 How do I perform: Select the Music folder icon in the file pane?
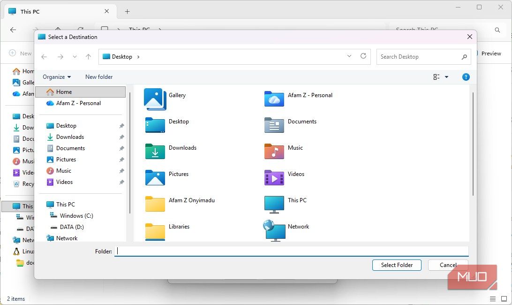coord(274,152)
